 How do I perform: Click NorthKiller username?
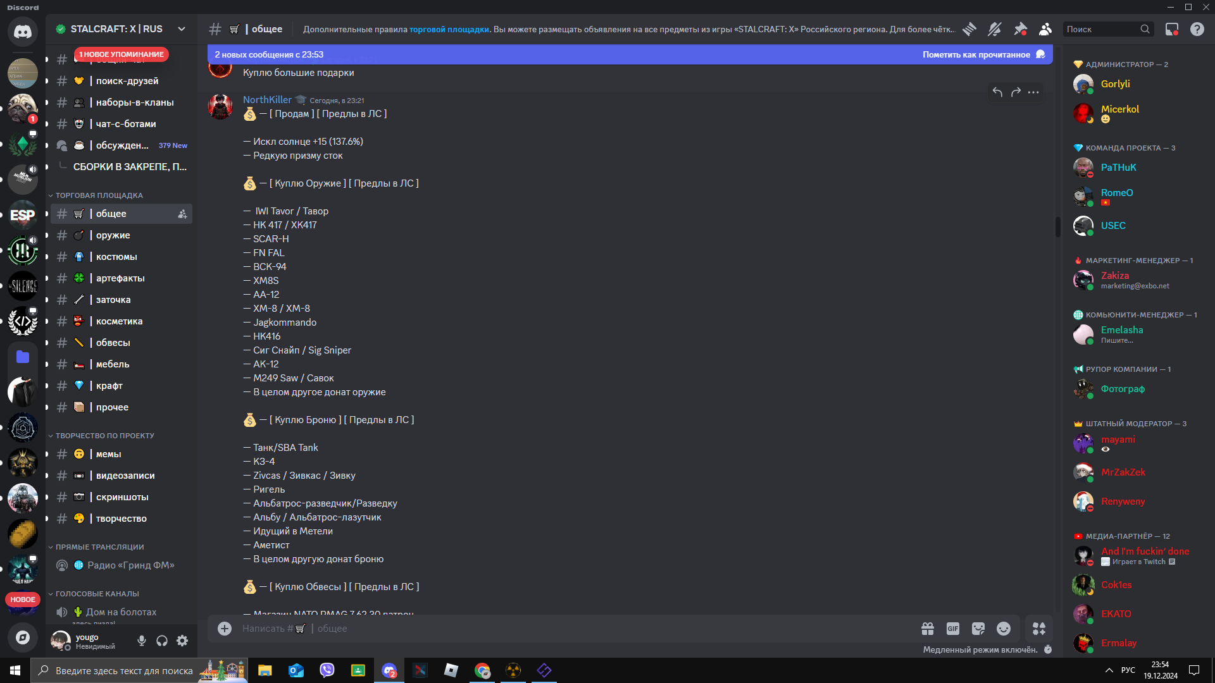(x=267, y=100)
